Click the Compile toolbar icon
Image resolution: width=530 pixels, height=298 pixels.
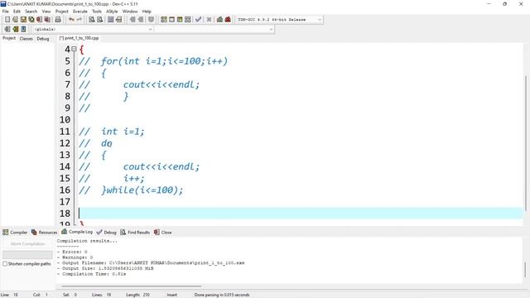pos(164,20)
